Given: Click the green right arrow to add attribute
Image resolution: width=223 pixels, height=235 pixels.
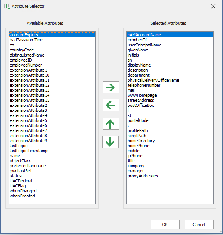Looking at the screenshot, I should 111,87.
